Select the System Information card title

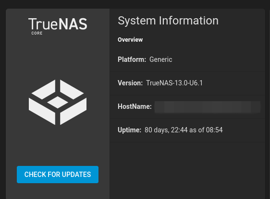point(168,21)
